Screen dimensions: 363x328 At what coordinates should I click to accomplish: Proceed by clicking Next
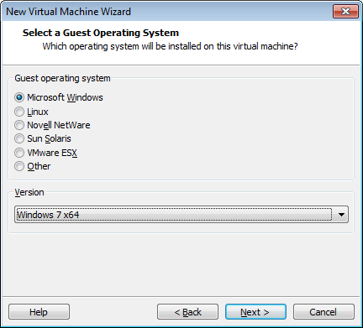(255, 312)
